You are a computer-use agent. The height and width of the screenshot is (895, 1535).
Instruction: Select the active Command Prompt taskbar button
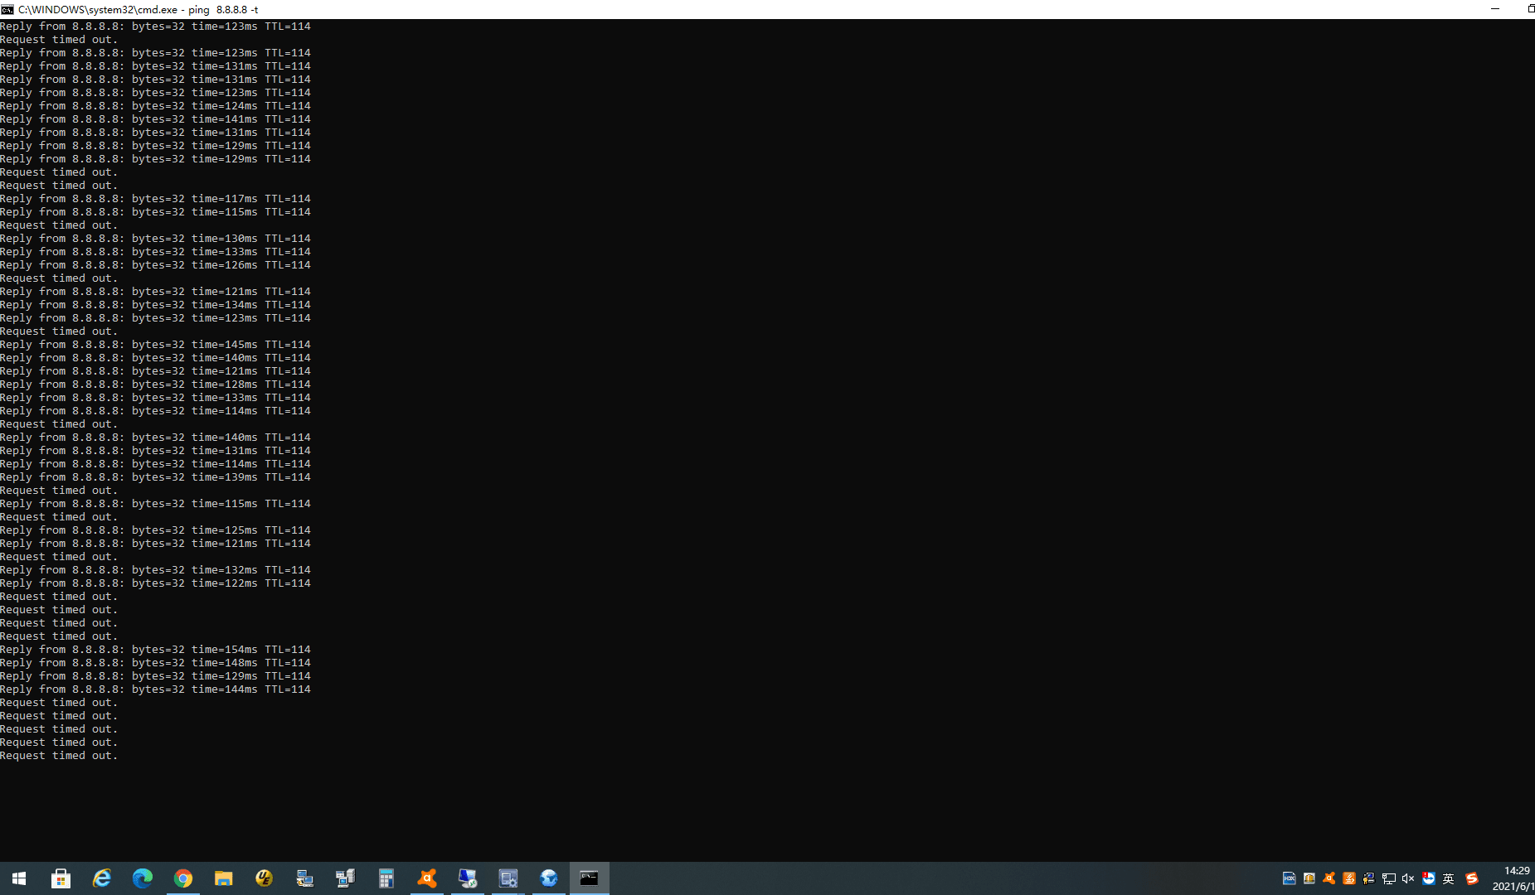(x=589, y=878)
